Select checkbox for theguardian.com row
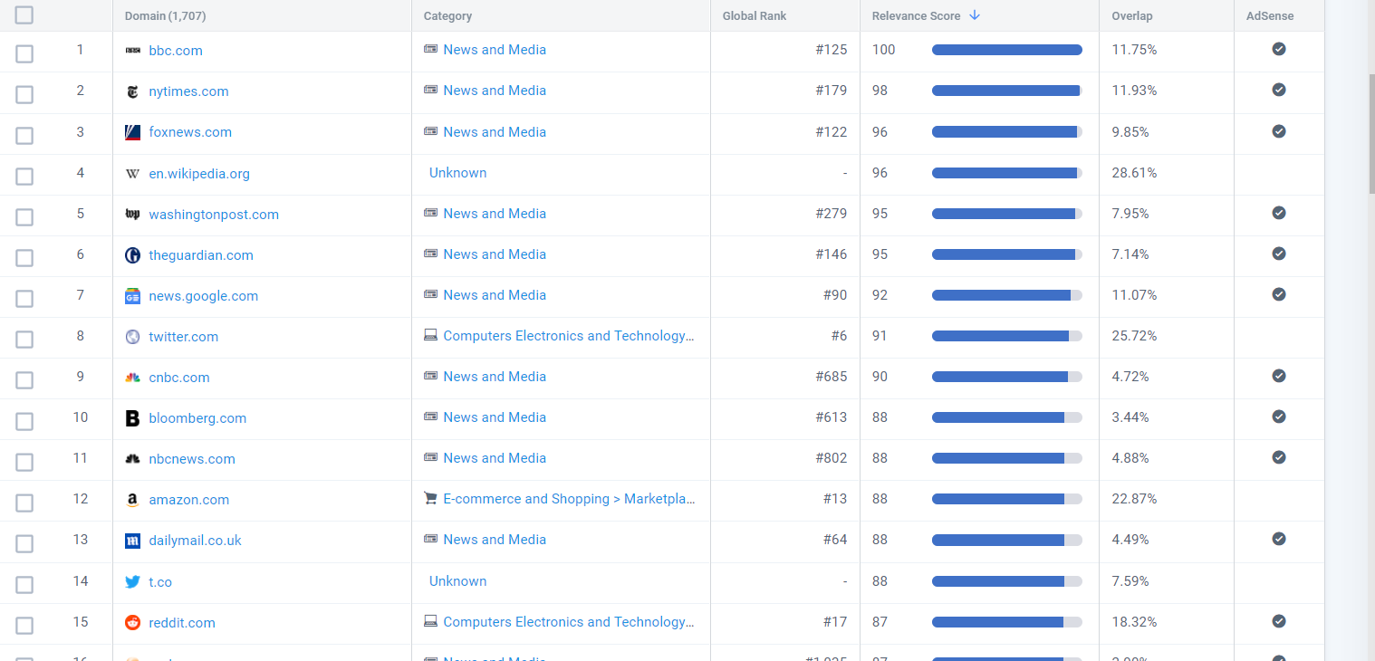The height and width of the screenshot is (661, 1375). 24,258
